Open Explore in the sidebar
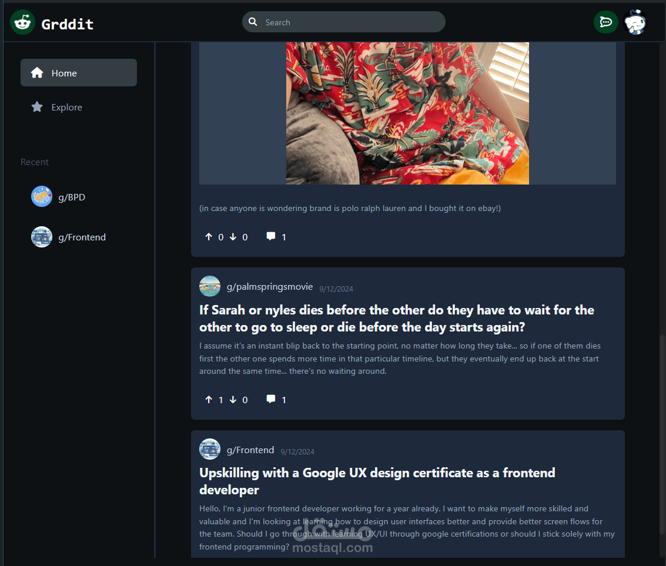 (66, 107)
